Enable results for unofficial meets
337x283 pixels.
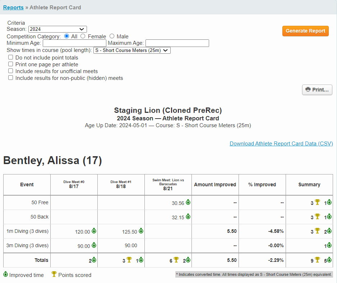(x=10, y=71)
